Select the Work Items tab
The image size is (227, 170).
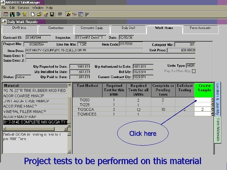tap(164, 30)
